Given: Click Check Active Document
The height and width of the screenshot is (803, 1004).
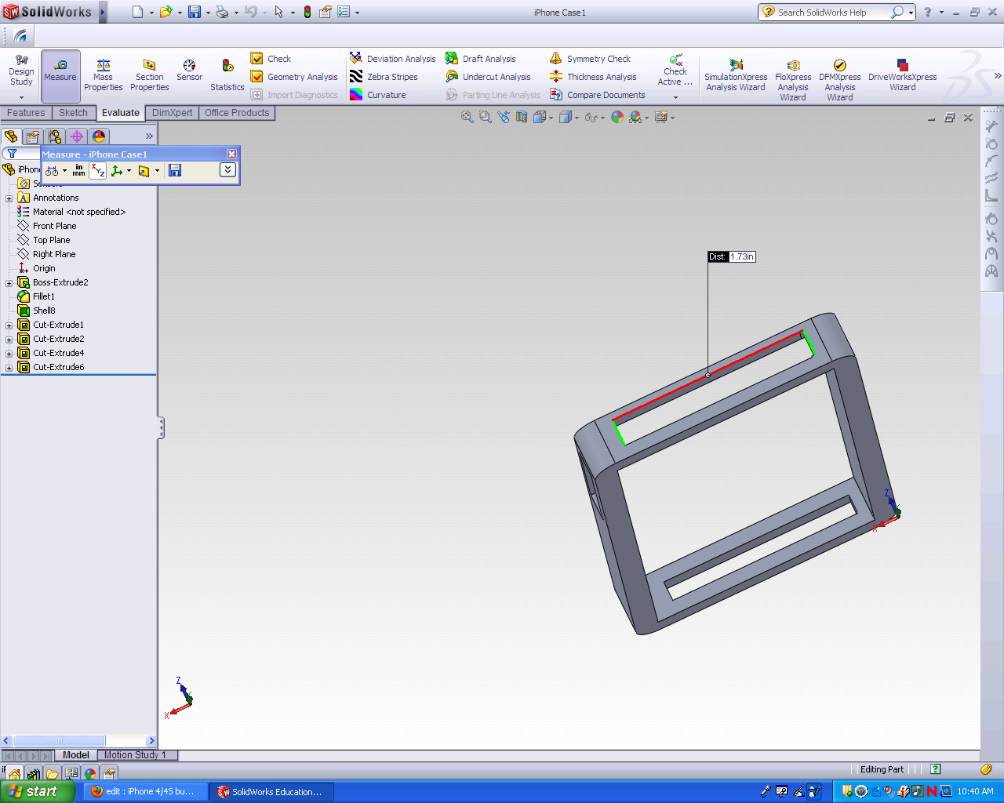Looking at the screenshot, I should coord(675,71).
